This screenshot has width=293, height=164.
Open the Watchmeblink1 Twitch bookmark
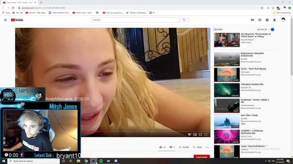59,13
